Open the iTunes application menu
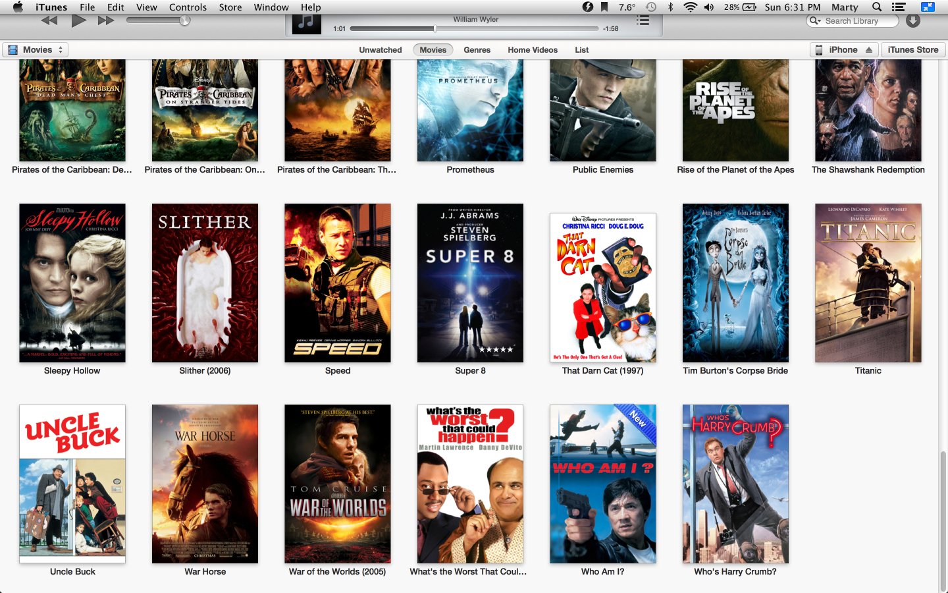 coord(51,7)
